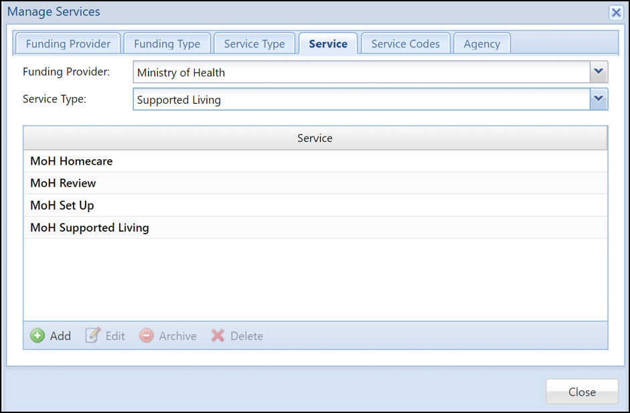
Task: Click the Close button
Action: tap(582, 392)
